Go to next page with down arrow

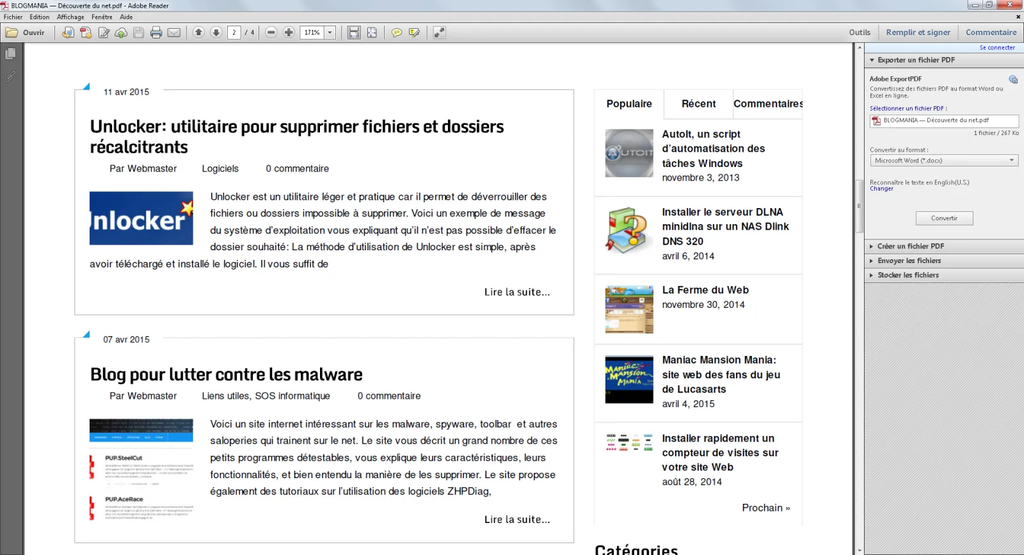click(216, 33)
